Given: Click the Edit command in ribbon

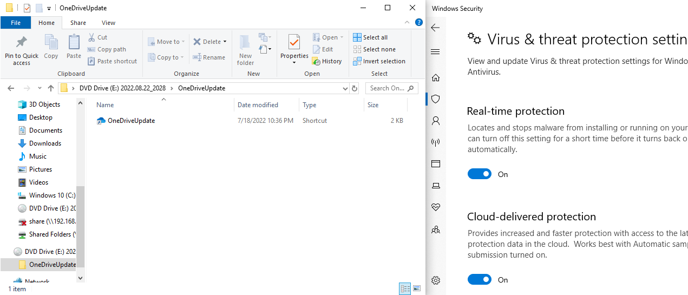Looking at the screenshot, I should 323,49.
